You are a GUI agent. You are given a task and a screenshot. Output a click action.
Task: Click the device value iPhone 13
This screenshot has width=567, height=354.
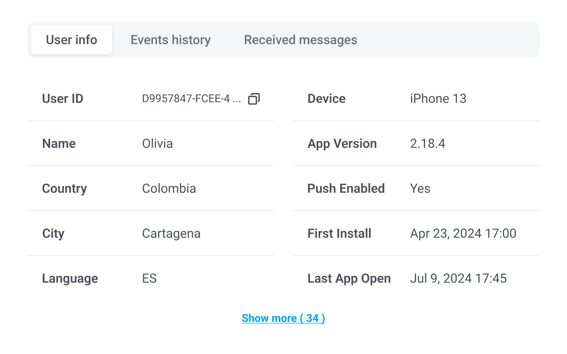click(x=438, y=99)
